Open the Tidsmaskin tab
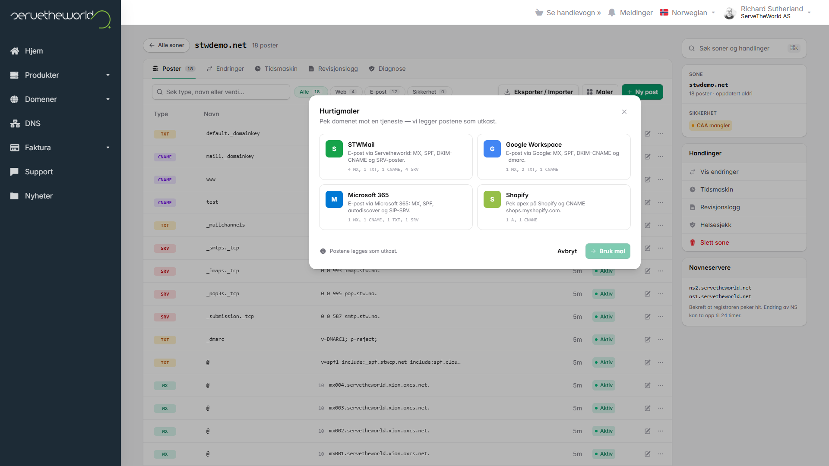This screenshot has width=829, height=466. pyautogui.click(x=276, y=69)
